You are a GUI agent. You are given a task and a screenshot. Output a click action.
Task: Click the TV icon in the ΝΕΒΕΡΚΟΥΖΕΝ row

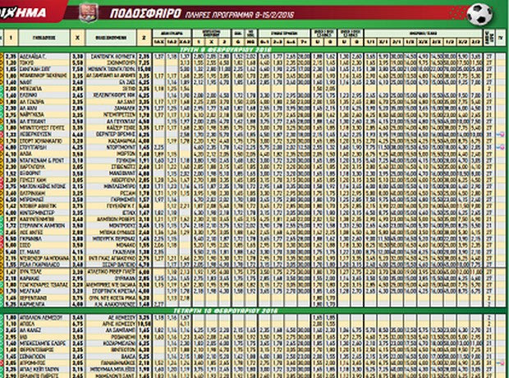(x=500, y=134)
